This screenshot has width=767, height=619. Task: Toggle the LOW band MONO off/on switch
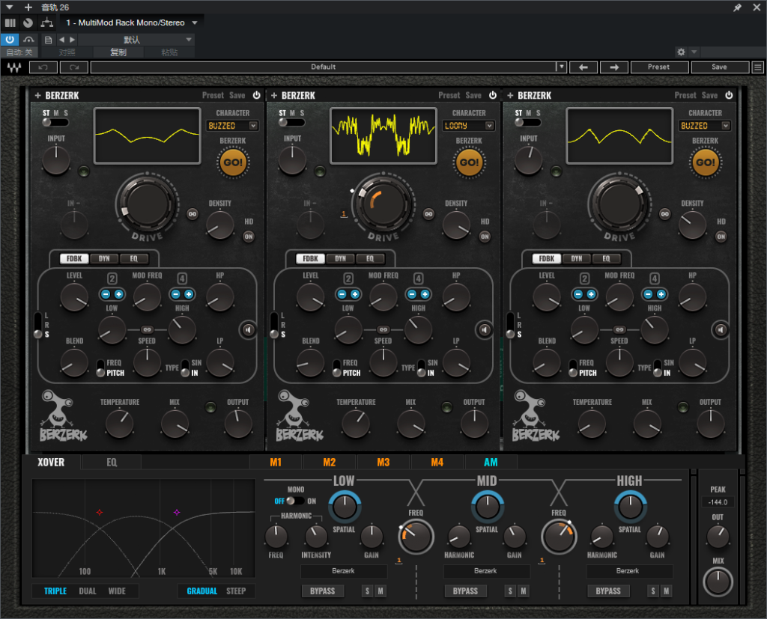click(295, 501)
